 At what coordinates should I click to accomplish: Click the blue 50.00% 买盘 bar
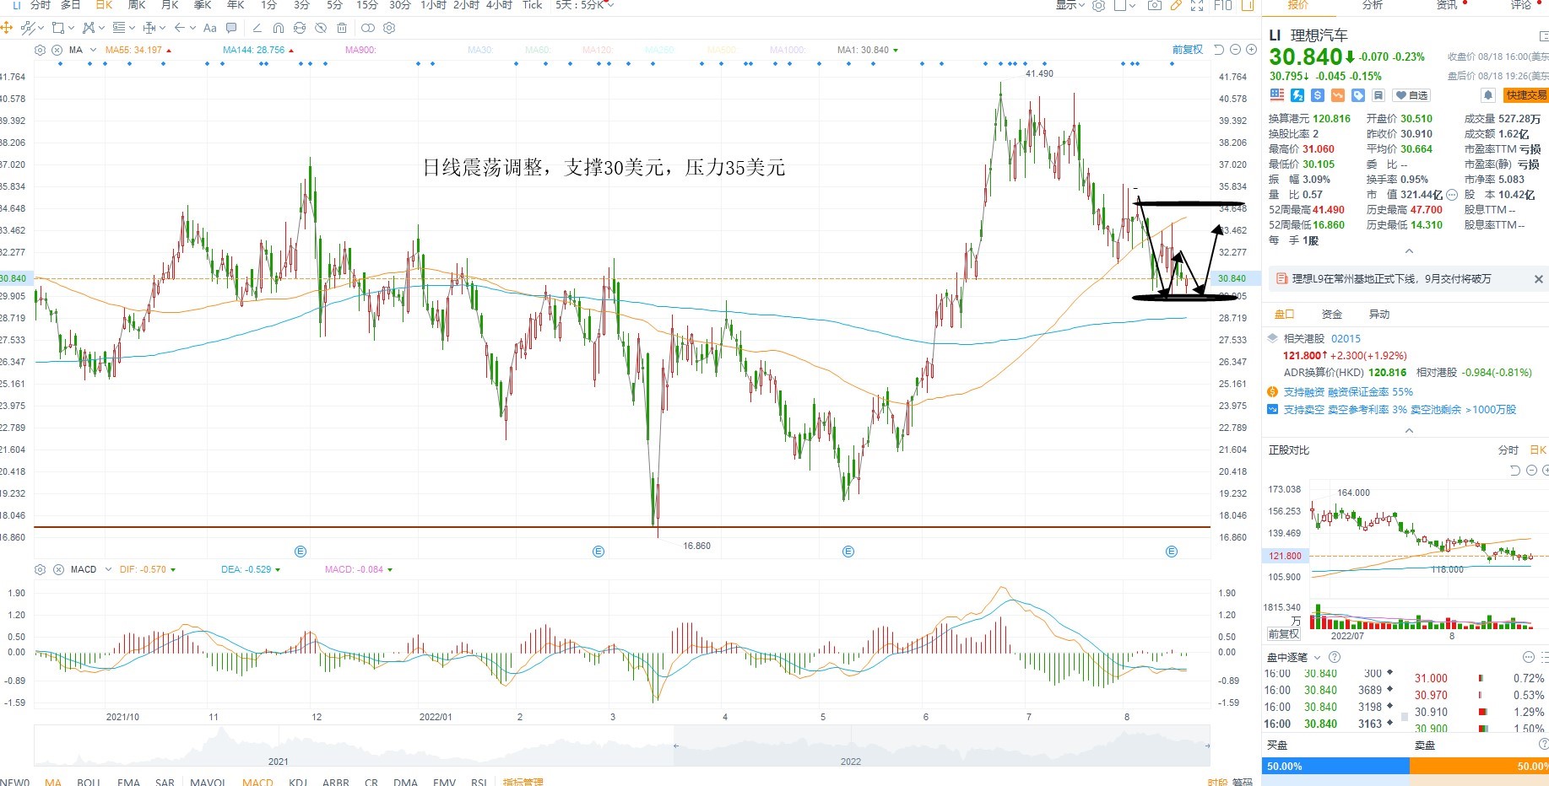pyautogui.click(x=1335, y=766)
